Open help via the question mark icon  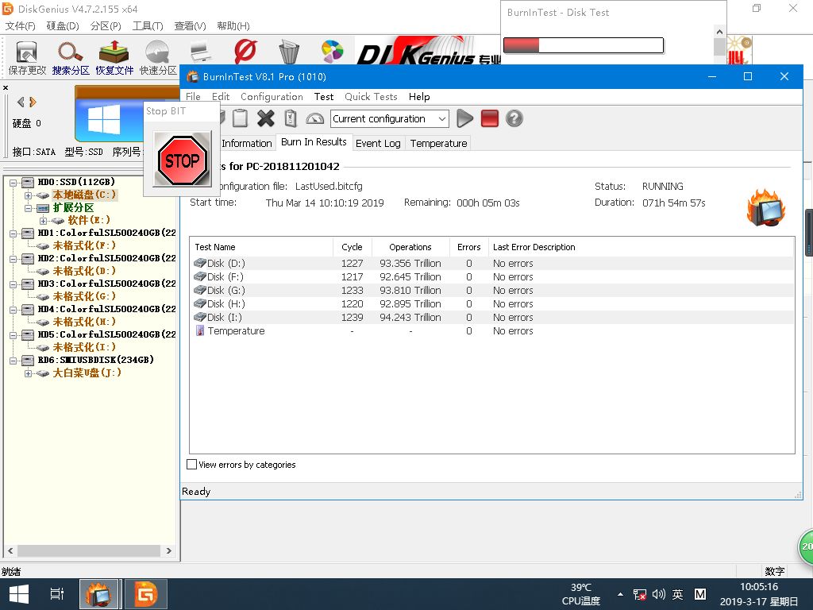[514, 118]
